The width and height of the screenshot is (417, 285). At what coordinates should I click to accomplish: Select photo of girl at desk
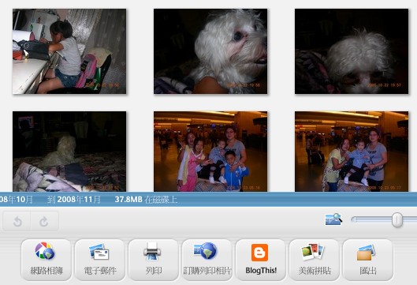(69, 51)
